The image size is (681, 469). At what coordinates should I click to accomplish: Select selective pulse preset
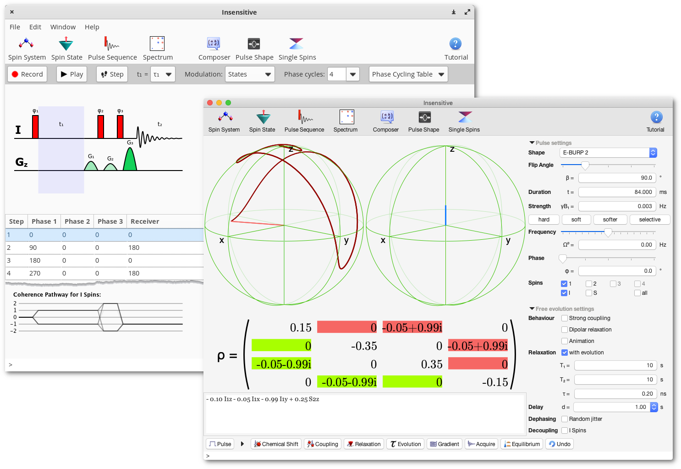coord(650,220)
